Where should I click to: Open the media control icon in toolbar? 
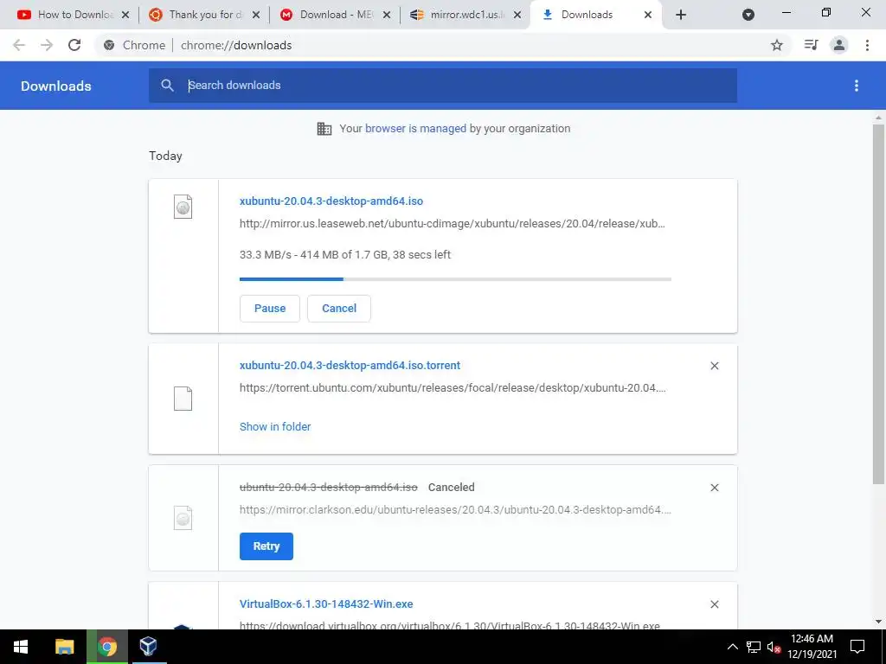811,45
